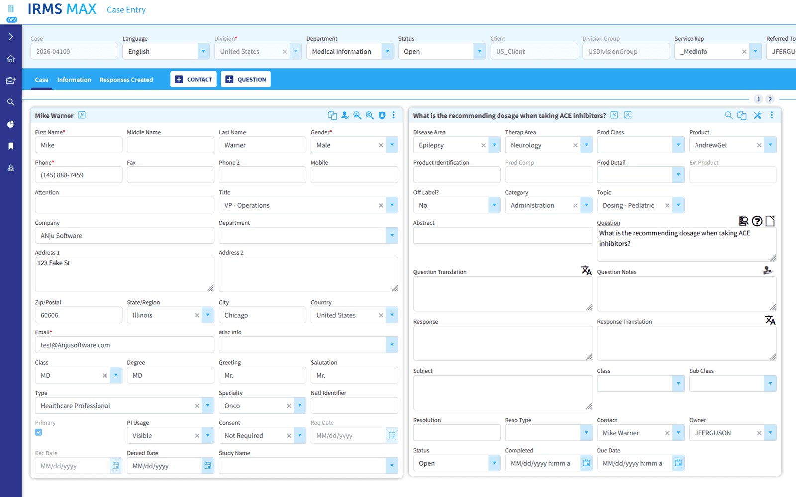Collapse the Mike Warner panel via header icon
The width and height of the screenshot is (796, 497).
[x=82, y=115]
